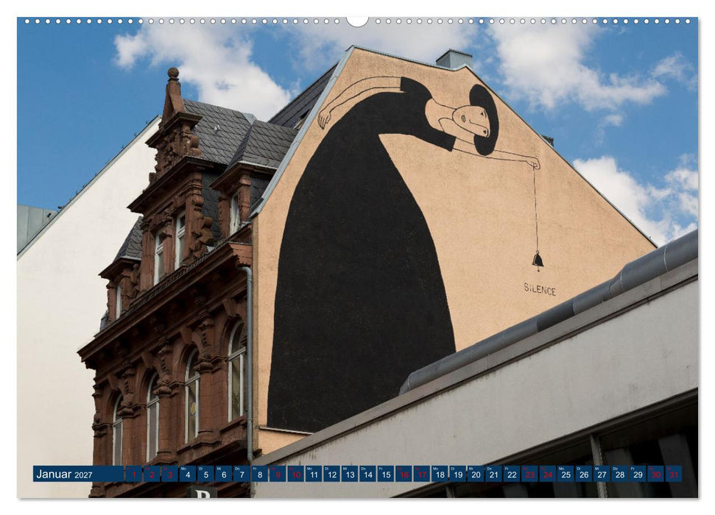Select date cell 26 in calendar strip

[584, 474]
